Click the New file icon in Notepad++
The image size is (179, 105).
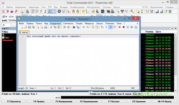point(21,27)
